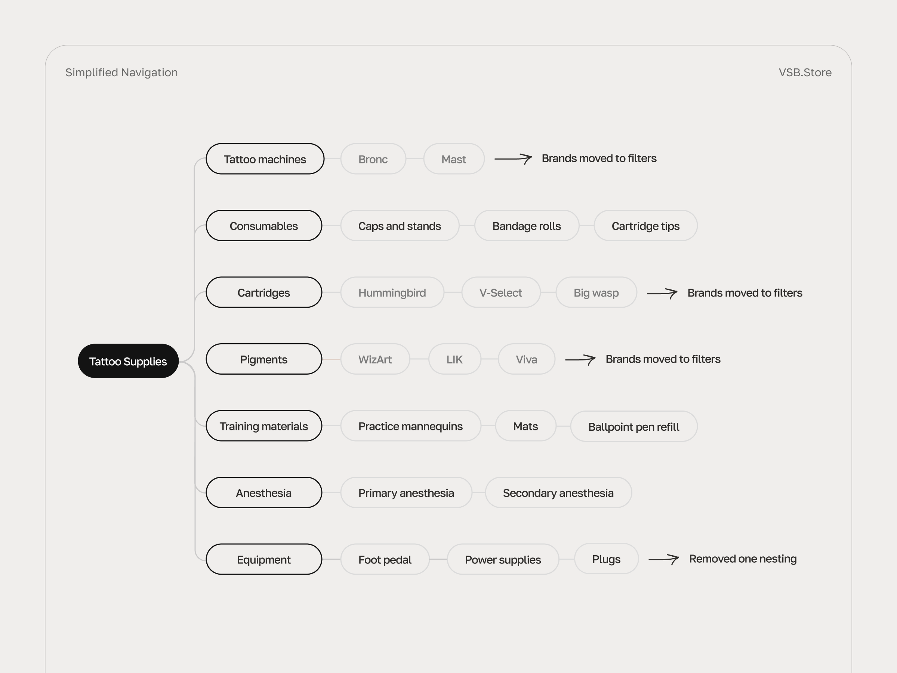This screenshot has width=897, height=673.
Task: Open the Training materials category
Action: pyautogui.click(x=263, y=426)
